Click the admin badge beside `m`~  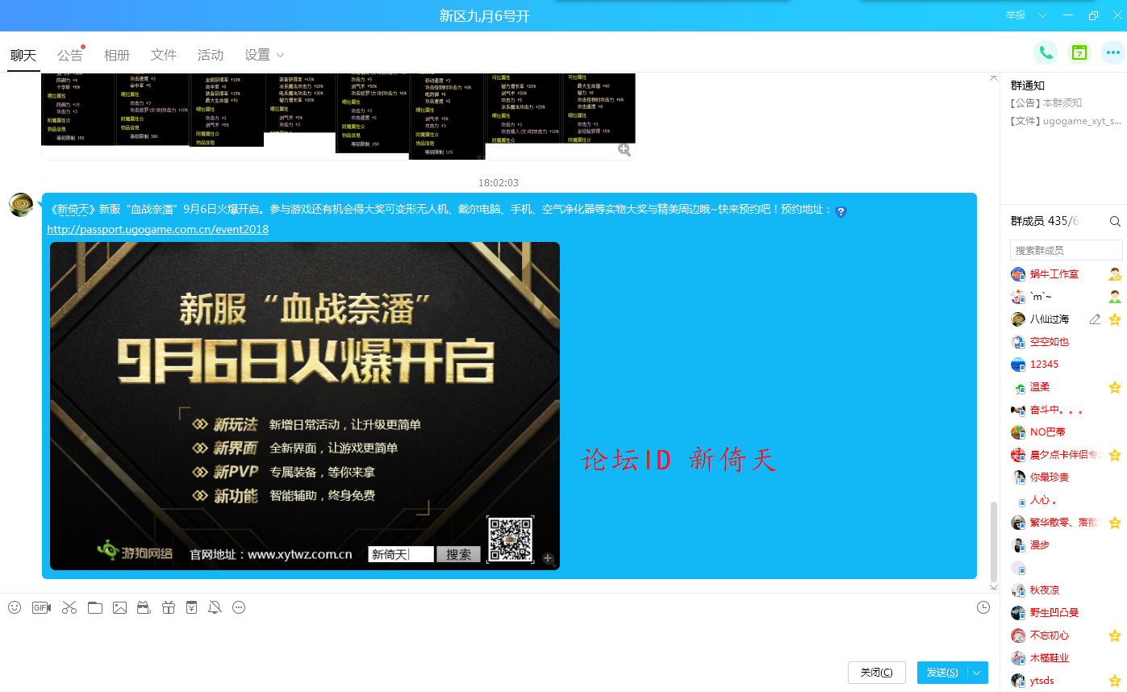(x=1115, y=297)
